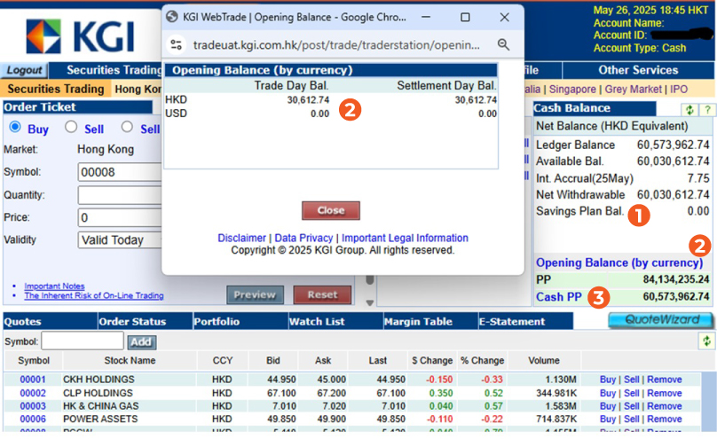The image size is (717, 439).
Task: Open Important Legal Information link
Action: click(405, 238)
